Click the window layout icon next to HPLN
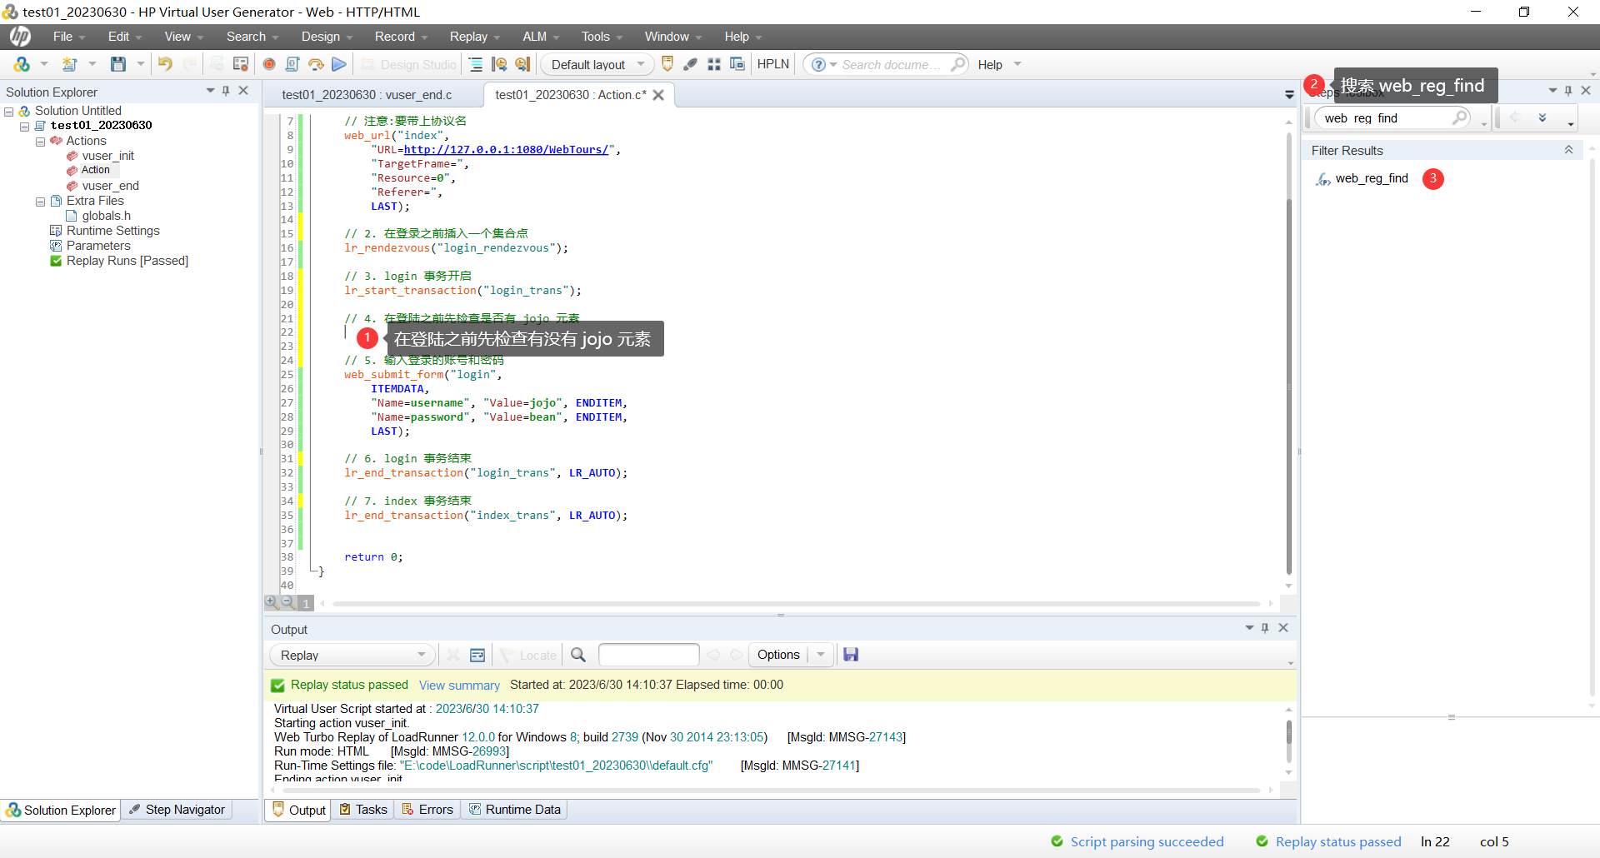Screen dimensions: 1600x858 pyautogui.click(x=737, y=64)
